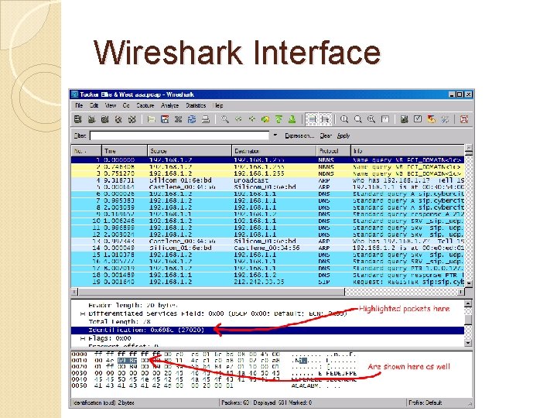Sort by the Source column header

click(190, 151)
